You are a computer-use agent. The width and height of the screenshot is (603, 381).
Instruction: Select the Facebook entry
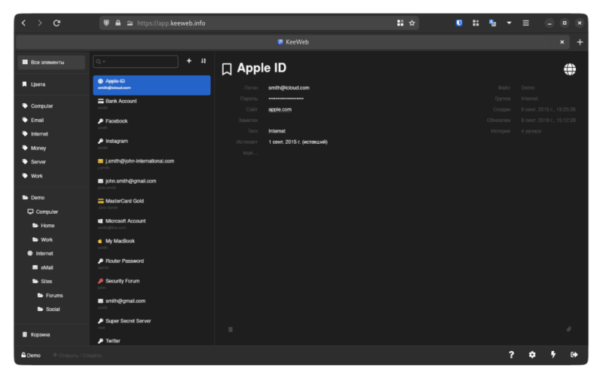point(152,124)
